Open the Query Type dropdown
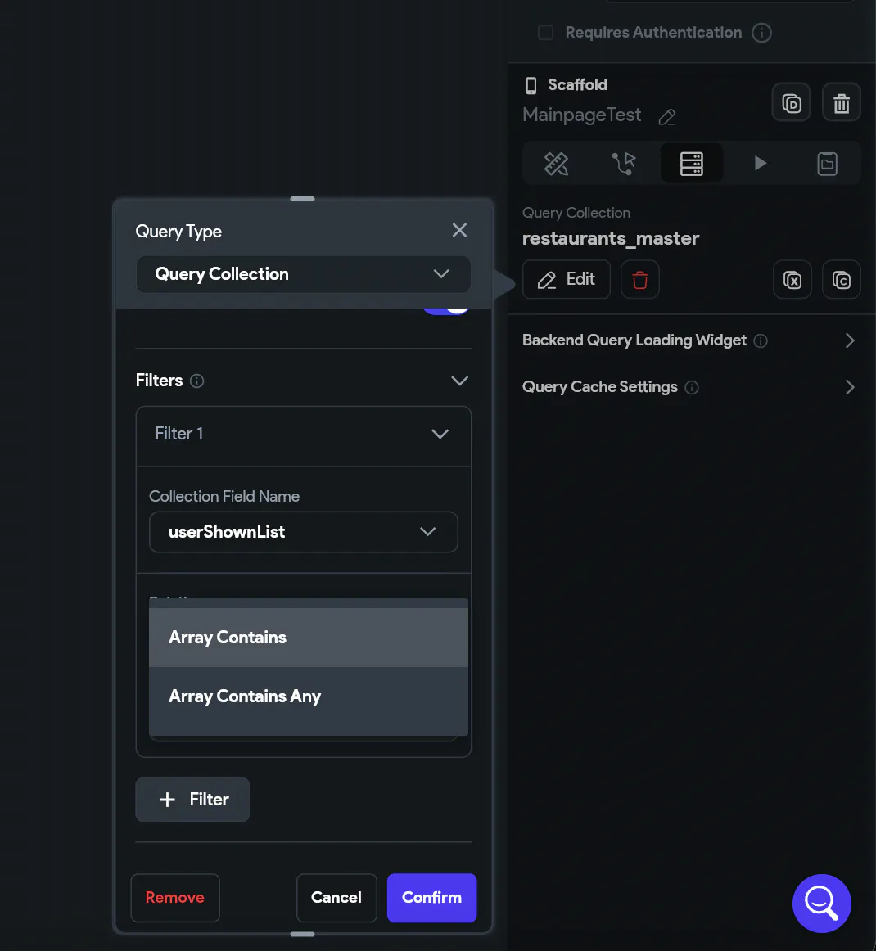Image resolution: width=876 pixels, height=951 pixels. coord(303,274)
